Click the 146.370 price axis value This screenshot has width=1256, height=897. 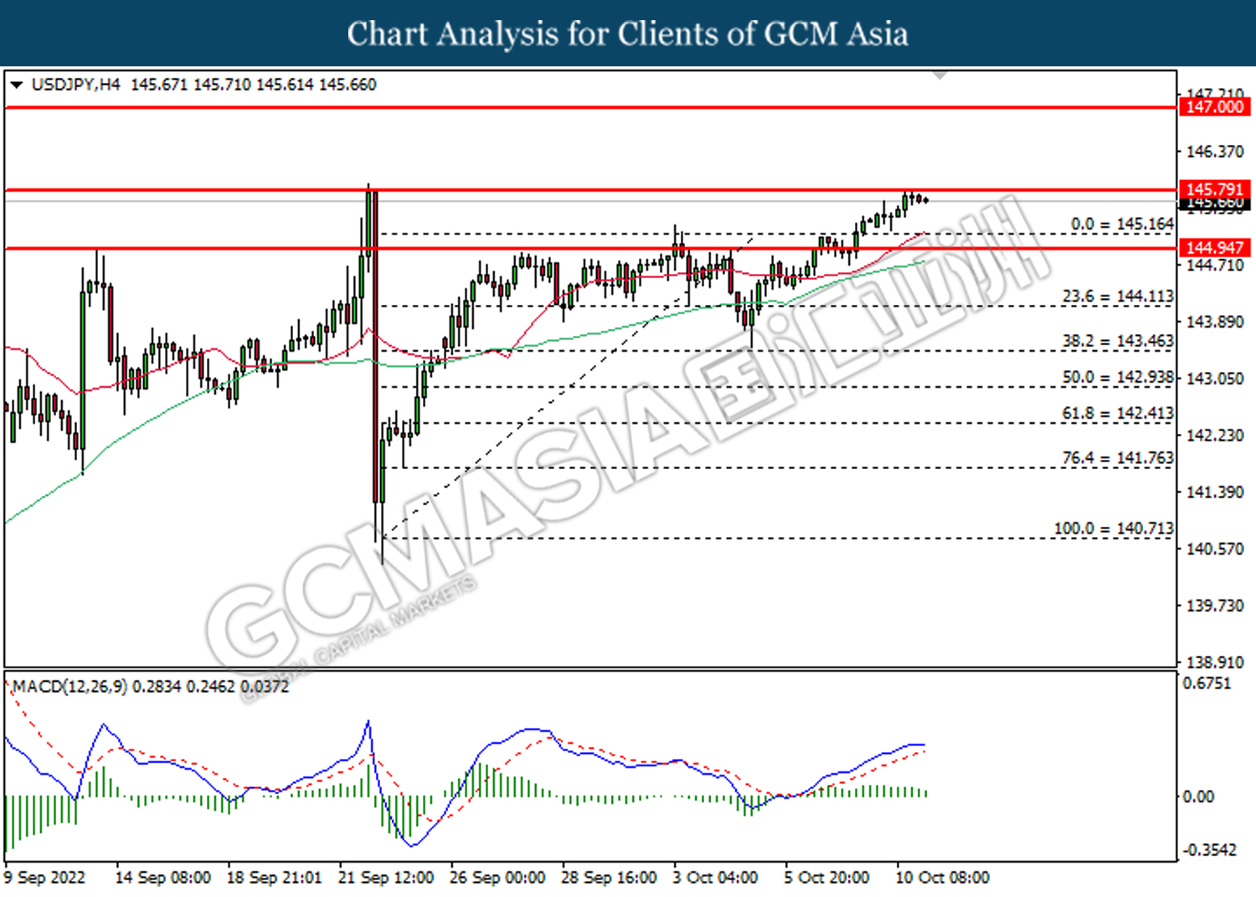(x=1215, y=152)
